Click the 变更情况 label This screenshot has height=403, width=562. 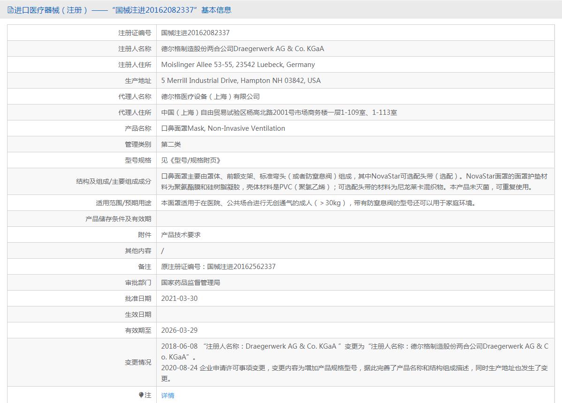(138, 362)
